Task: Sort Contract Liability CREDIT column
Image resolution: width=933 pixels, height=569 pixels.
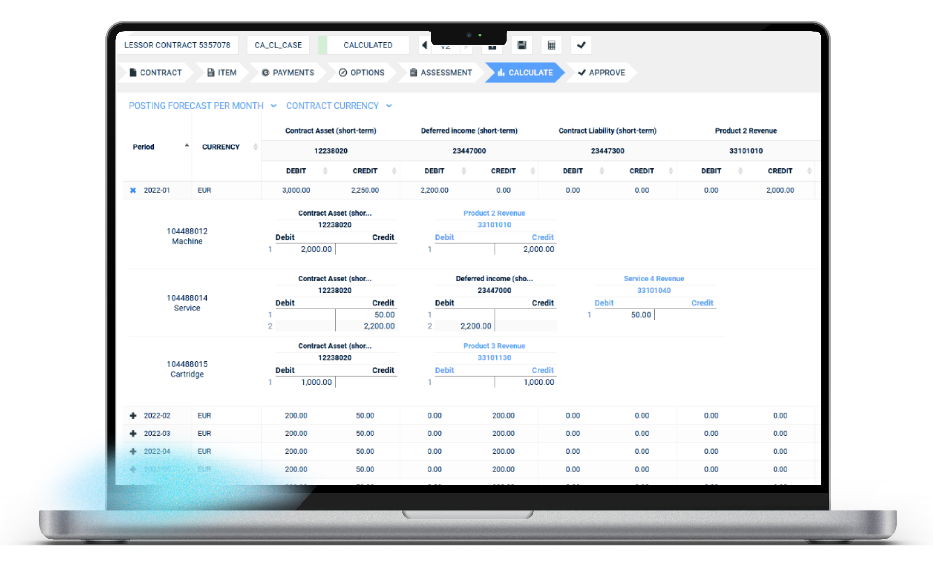Action: pyautogui.click(x=671, y=171)
